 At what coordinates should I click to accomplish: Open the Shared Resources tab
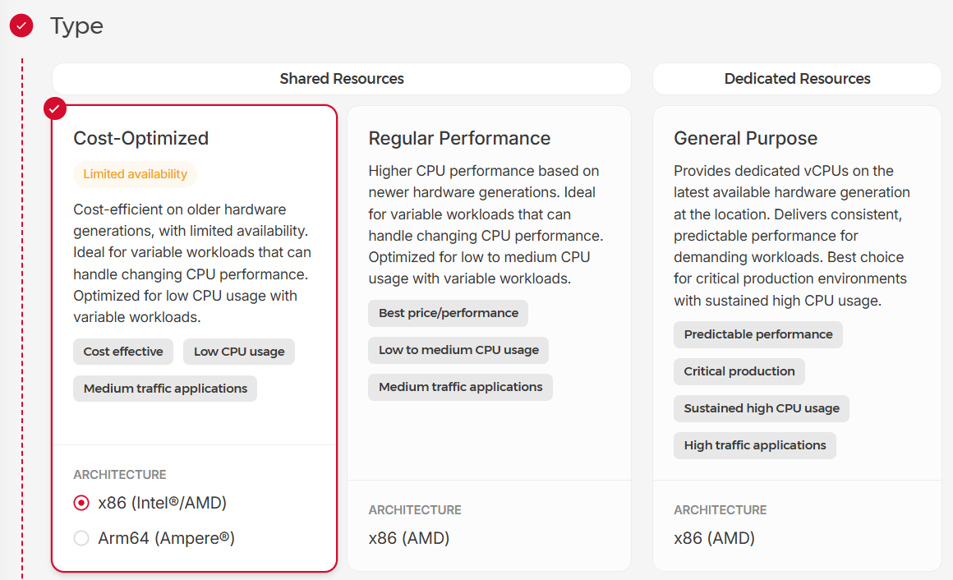pyautogui.click(x=342, y=79)
